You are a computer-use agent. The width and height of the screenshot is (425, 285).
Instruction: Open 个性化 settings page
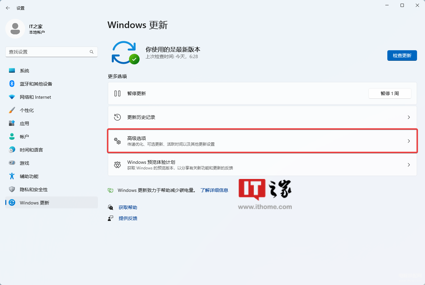pos(52,110)
